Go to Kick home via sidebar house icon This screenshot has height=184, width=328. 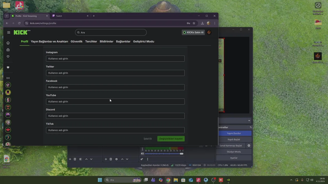8,43
